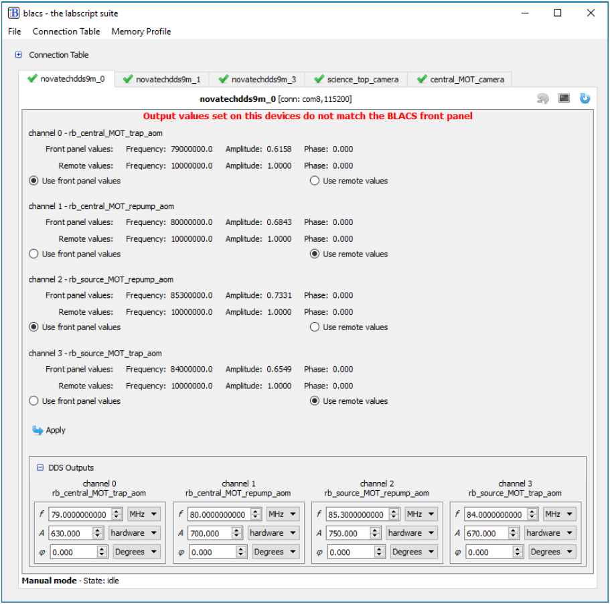610x604 pixels.
Task: Open channel 1 phase Degrees dropdown
Action: click(x=276, y=552)
